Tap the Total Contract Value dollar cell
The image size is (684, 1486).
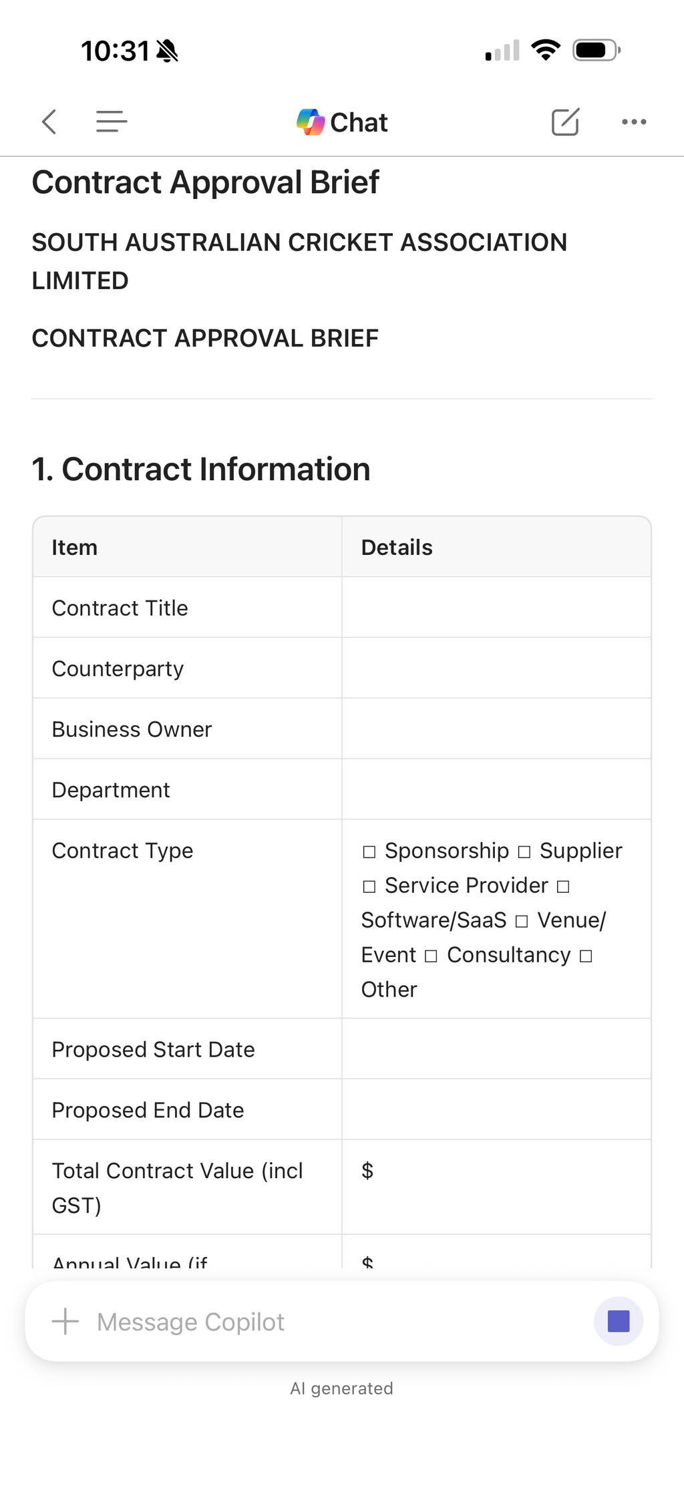click(x=496, y=1187)
